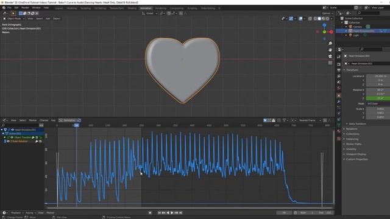This screenshot has width=390, height=219.
Task: Switch to solid viewport shading
Action: coord(319,19)
